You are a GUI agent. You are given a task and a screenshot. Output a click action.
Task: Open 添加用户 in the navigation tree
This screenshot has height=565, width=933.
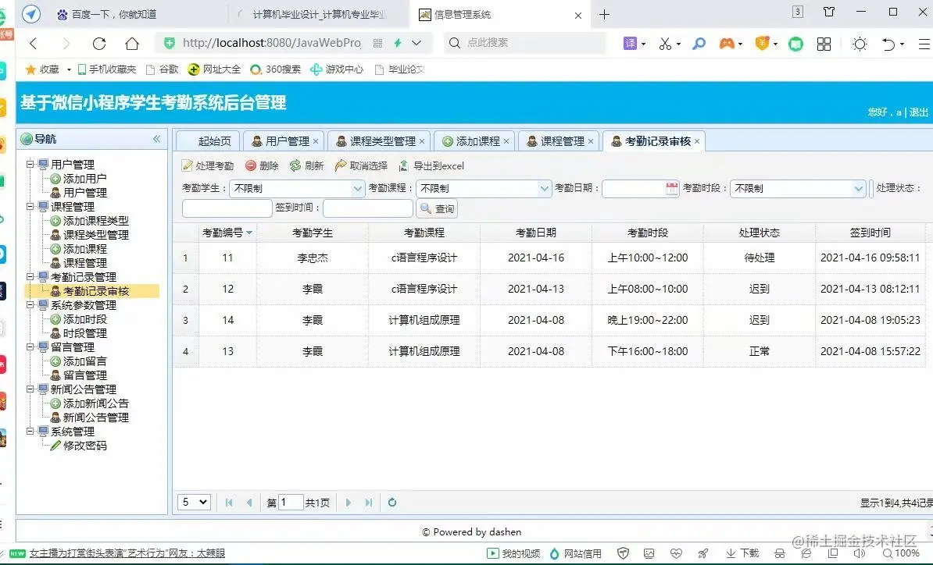[84, 178]
